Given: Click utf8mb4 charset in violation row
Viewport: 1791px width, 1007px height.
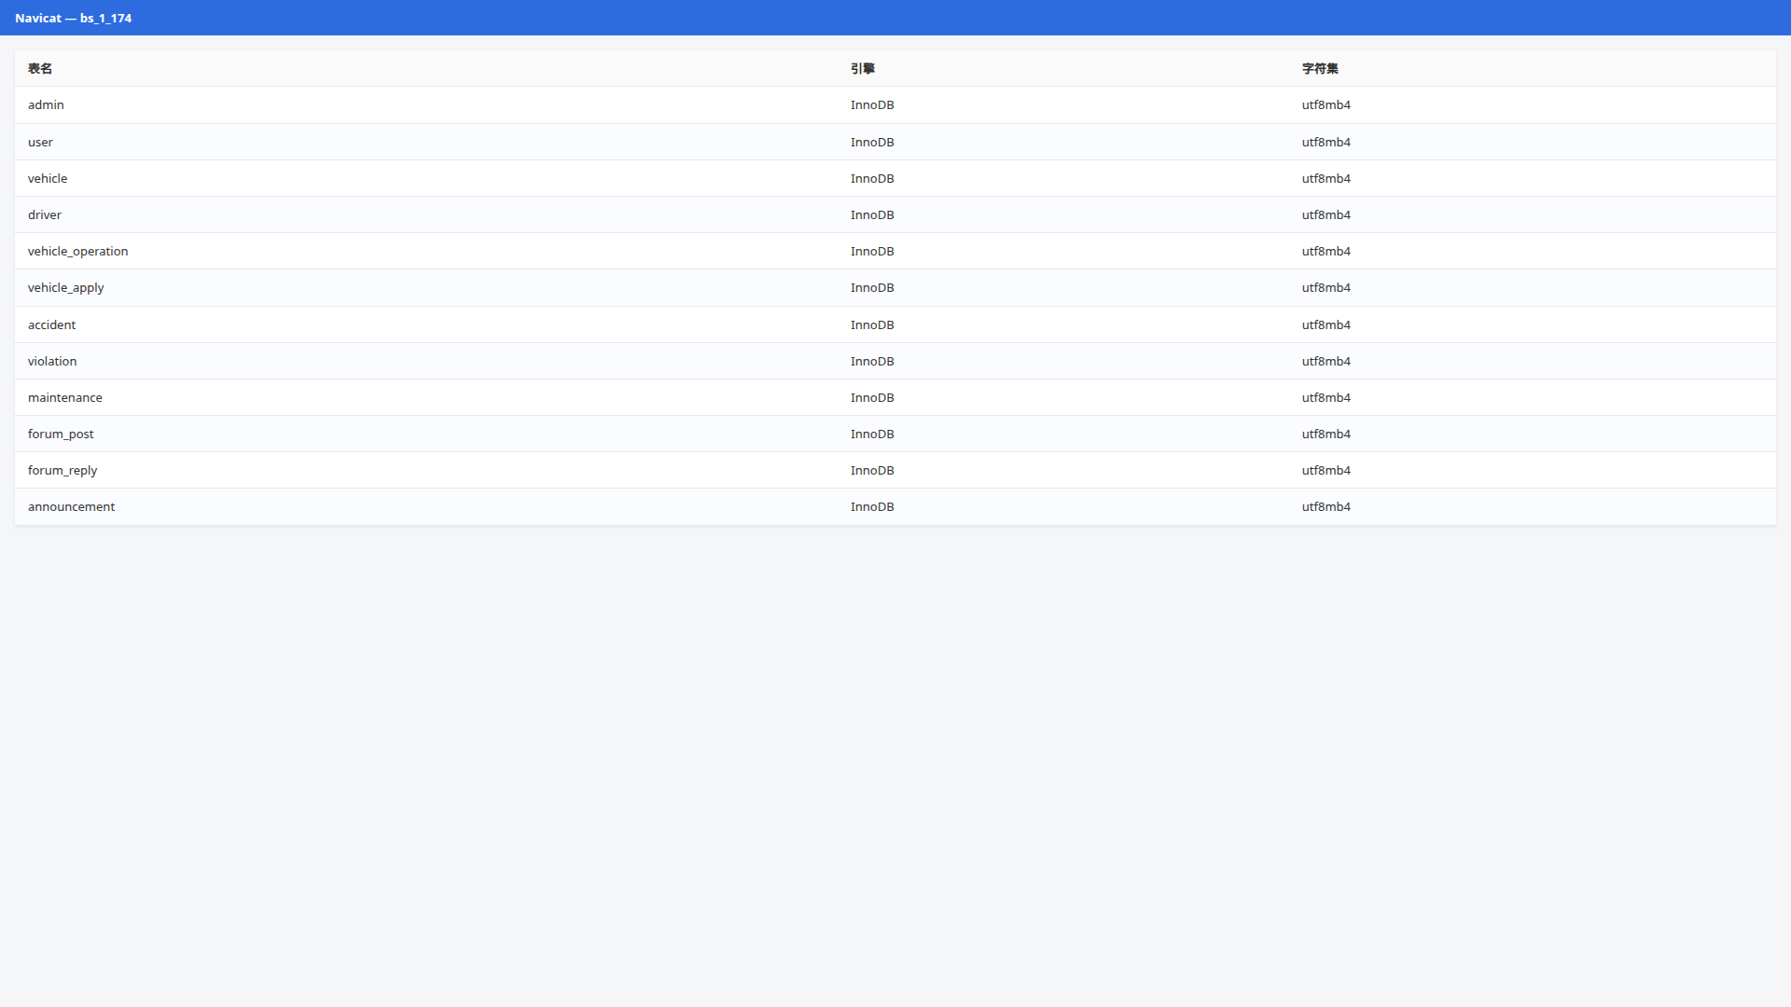Looking at the screenshot, I should coord(1326,362).
